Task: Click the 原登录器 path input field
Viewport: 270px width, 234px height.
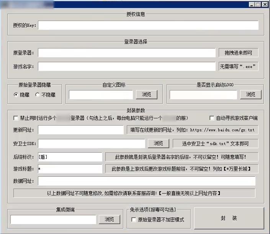Action: click(126, 53)
